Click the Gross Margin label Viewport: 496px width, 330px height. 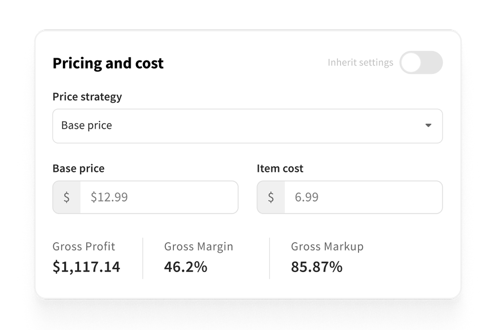tap(199, 246)
